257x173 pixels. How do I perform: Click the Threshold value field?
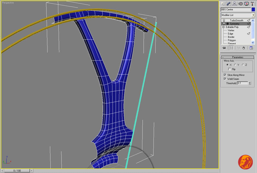click(x=243, y=83)
